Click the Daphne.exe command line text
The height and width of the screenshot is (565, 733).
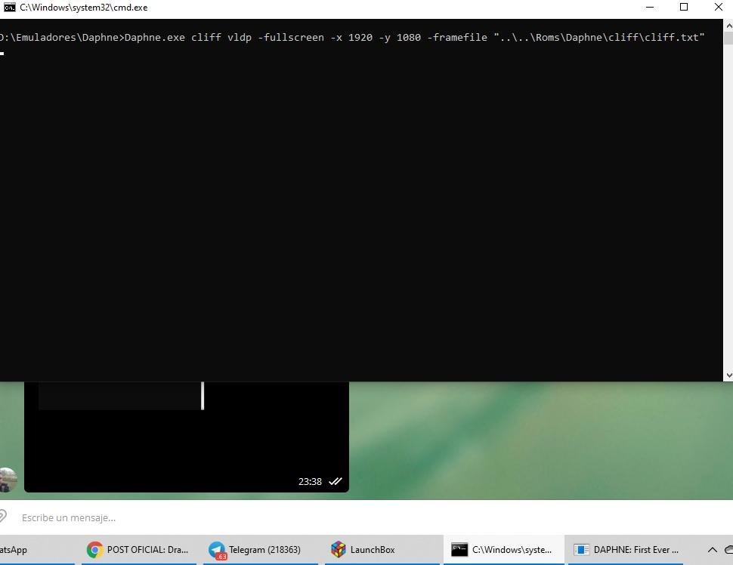tap(352, 37)
